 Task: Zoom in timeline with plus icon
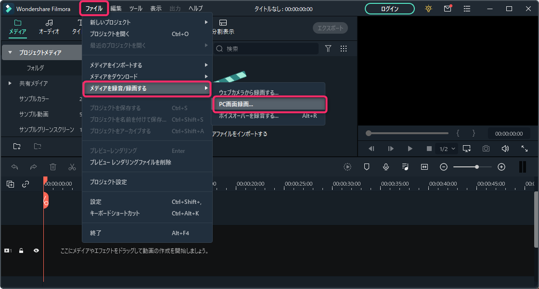[501, 167]
